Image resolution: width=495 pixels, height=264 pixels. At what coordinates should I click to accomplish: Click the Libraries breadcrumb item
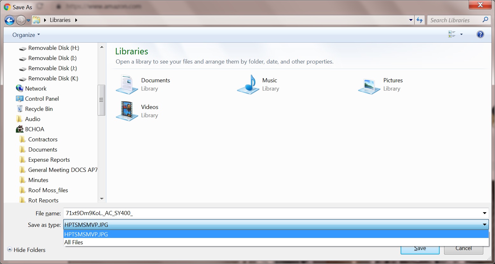point(60,20)
